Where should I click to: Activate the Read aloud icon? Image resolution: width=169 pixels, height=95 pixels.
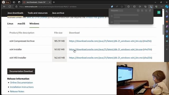pyautogui.click(x=117, y=7)
